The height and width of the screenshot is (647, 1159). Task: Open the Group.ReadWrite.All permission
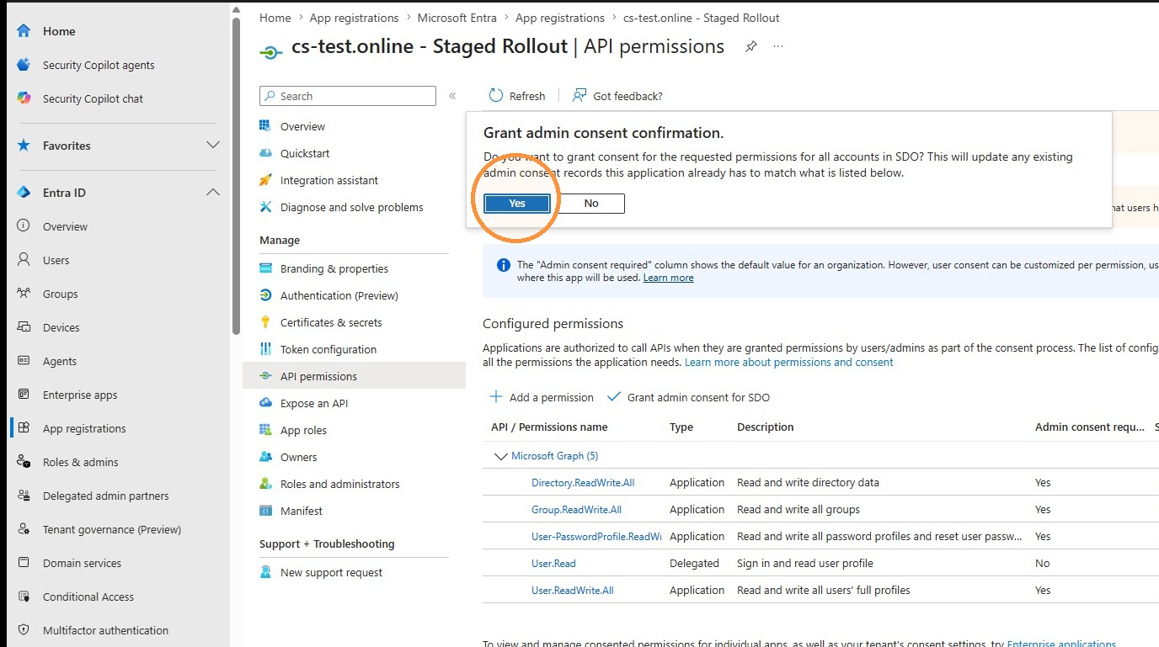point(576,510)
